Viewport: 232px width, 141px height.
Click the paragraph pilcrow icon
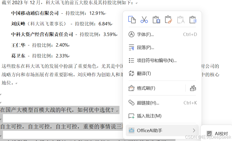coord(131,48)
